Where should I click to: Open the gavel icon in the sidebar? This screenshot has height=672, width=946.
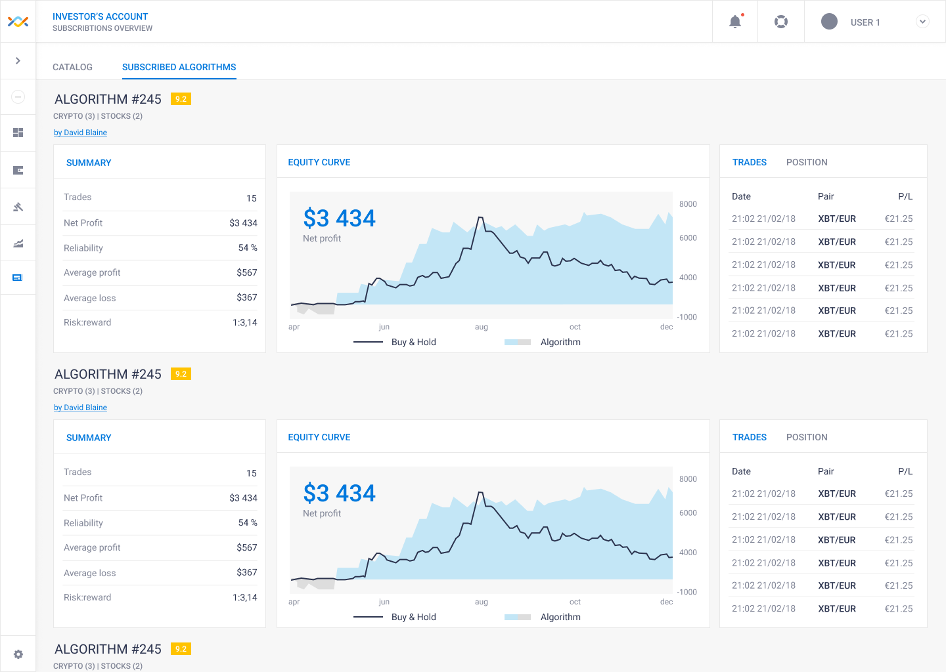18,207
